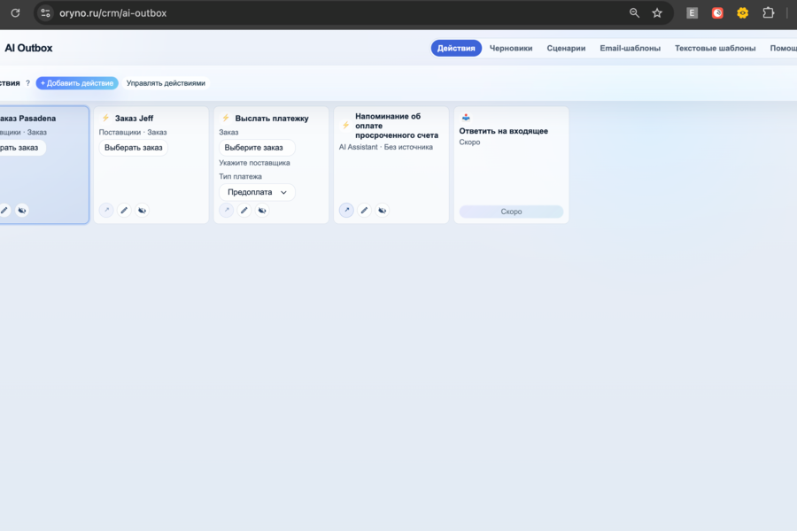
Task: Edit Выслать платежку with pencil icon
Action: 244,210
